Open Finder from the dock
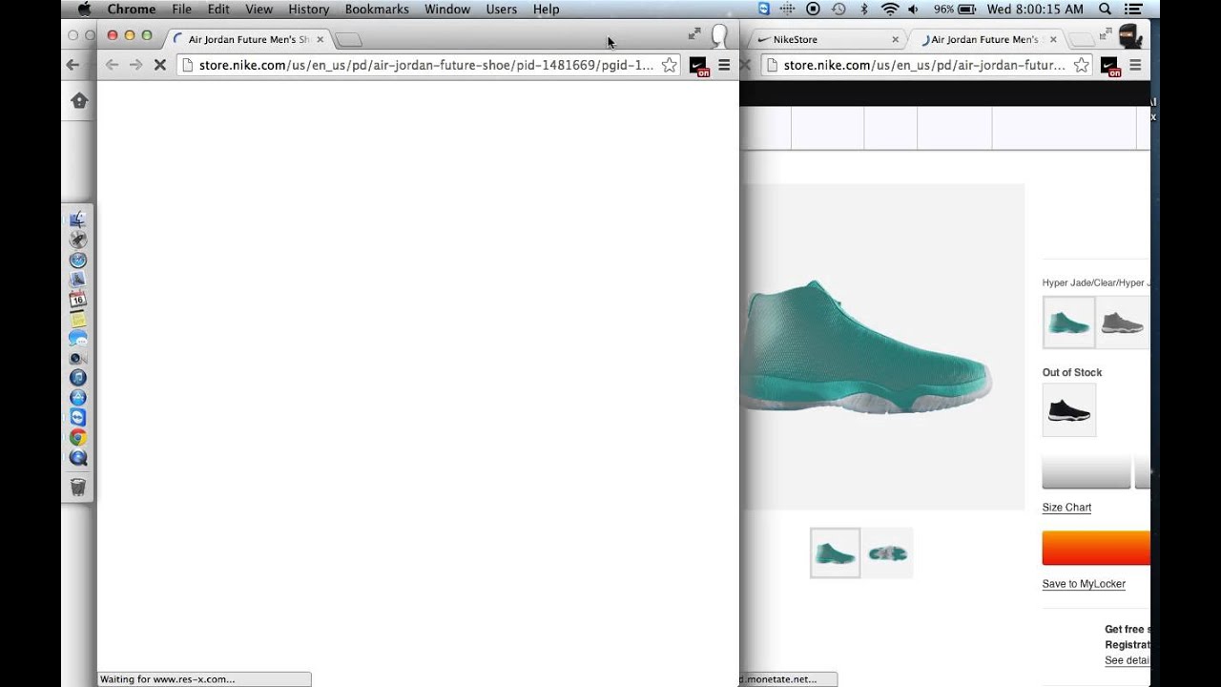The height and width of the screenshot is (687, 1221). 78,219
